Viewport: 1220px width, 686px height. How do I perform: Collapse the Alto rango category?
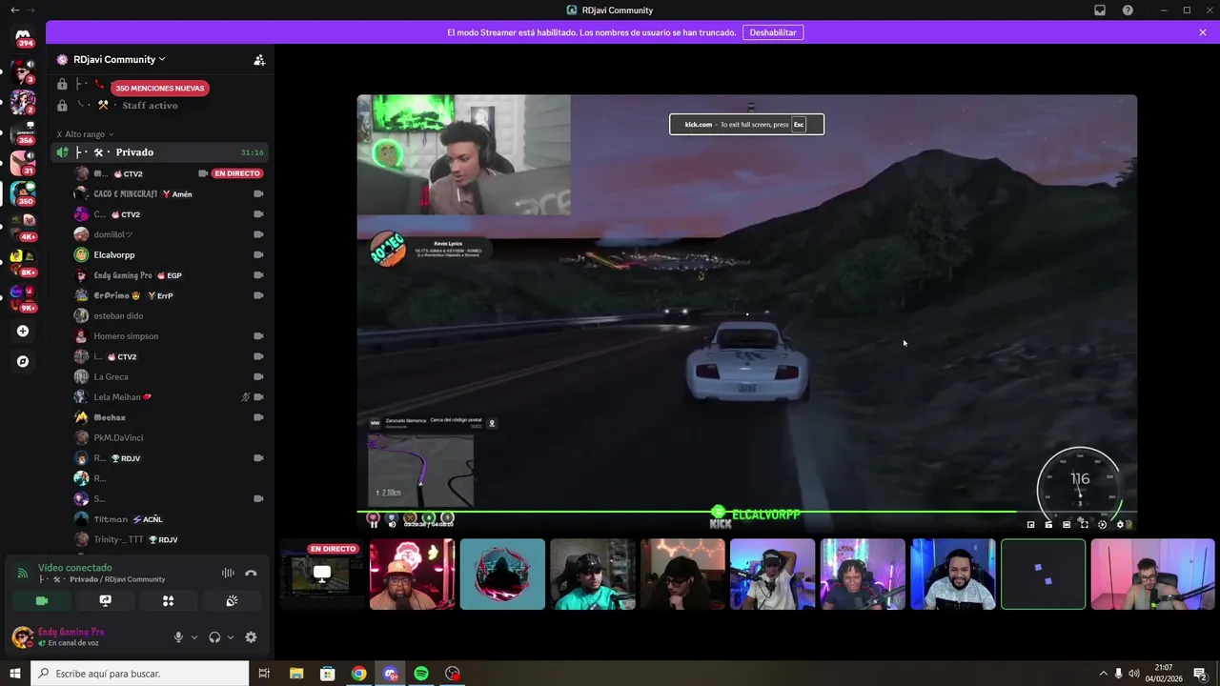click(x=85, y=134)
